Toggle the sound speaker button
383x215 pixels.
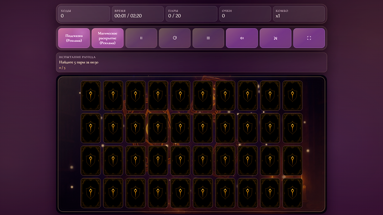click(242, 38)
